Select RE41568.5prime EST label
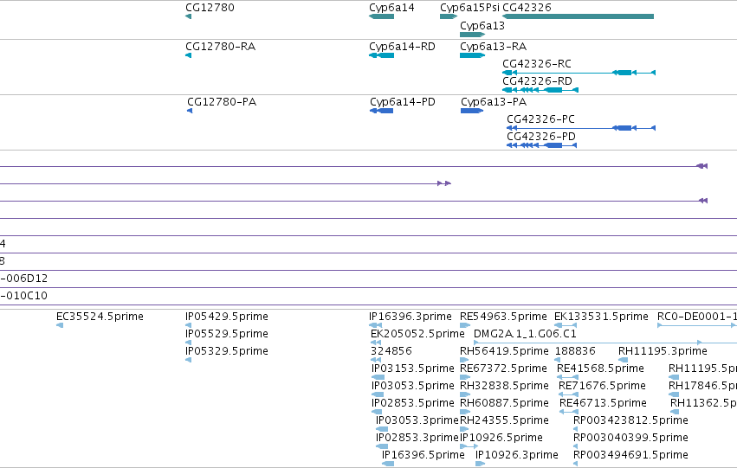The image size is (737, 468). (x=600, y=369)
